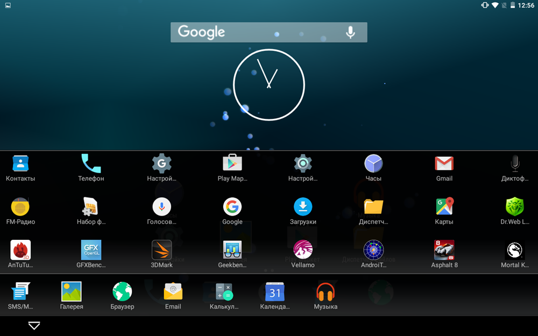Launch Голосовой поиск microphone app

(161, 207)
